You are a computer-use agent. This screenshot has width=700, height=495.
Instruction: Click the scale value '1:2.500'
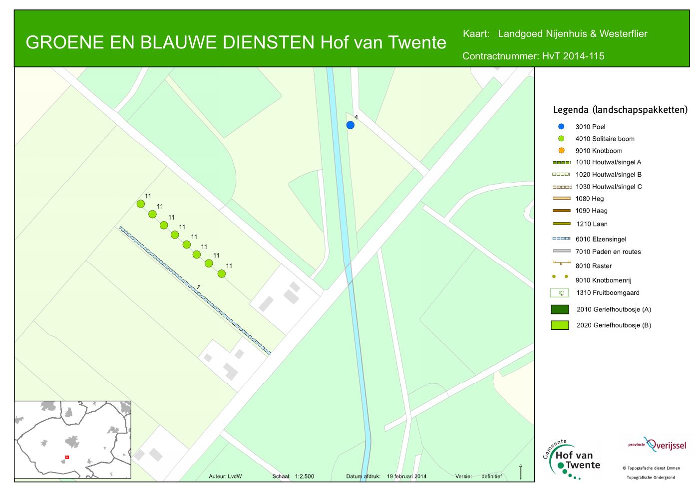click(305, 477)
